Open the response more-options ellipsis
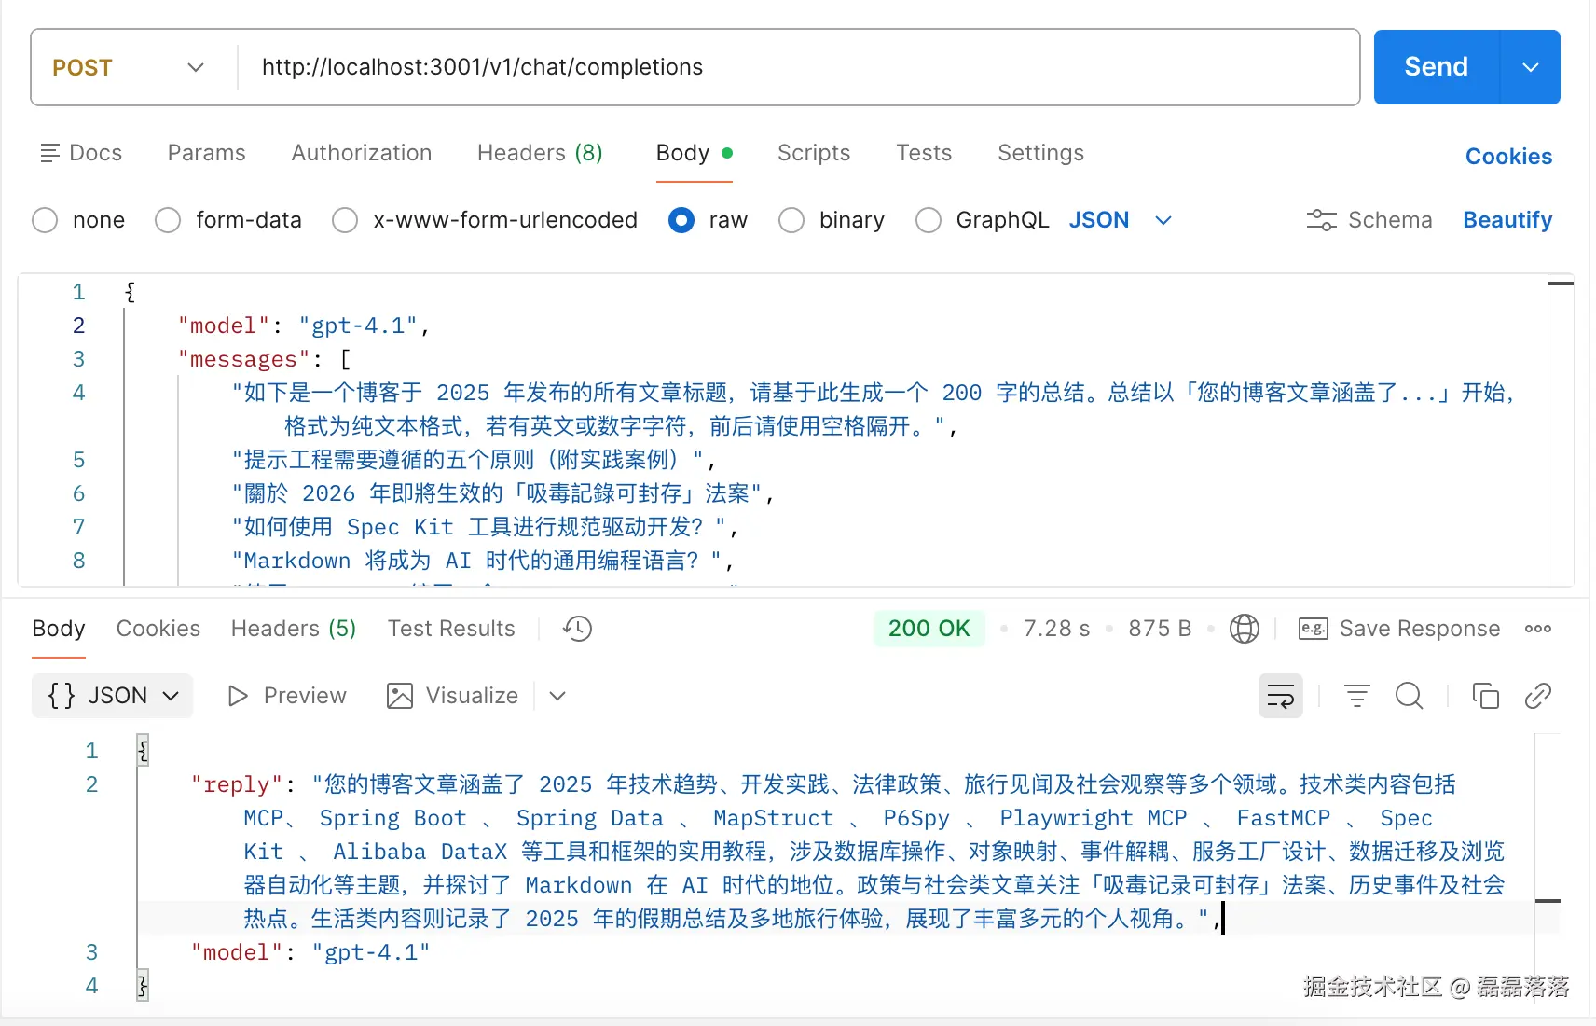This screenshot has width=1596, height=1026. pos(1538,629)
